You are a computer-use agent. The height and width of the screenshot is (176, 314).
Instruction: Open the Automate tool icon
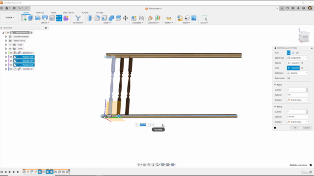click(x=78, y=18)
